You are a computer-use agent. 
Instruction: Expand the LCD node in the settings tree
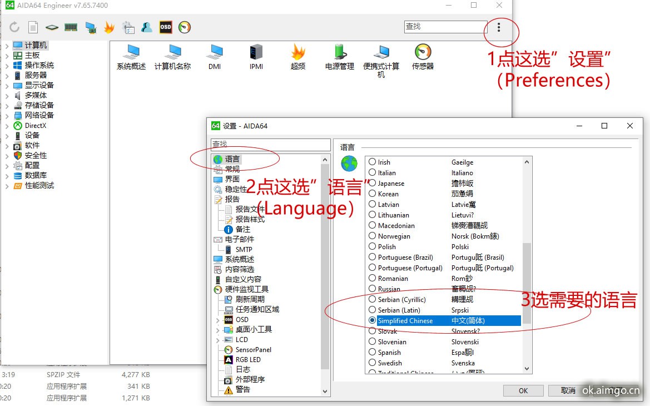tap(217, 340)
